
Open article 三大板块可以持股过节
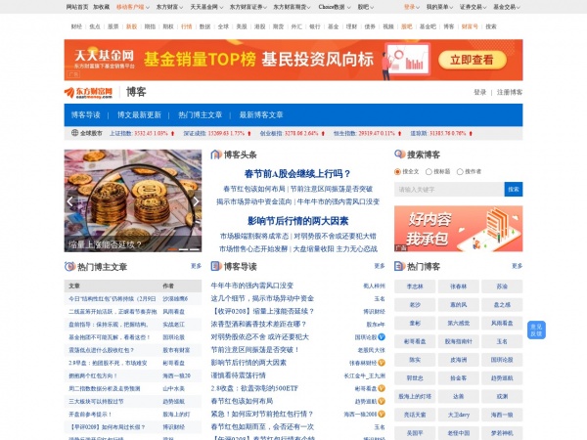pyautogui.click(x=96, y=401)
